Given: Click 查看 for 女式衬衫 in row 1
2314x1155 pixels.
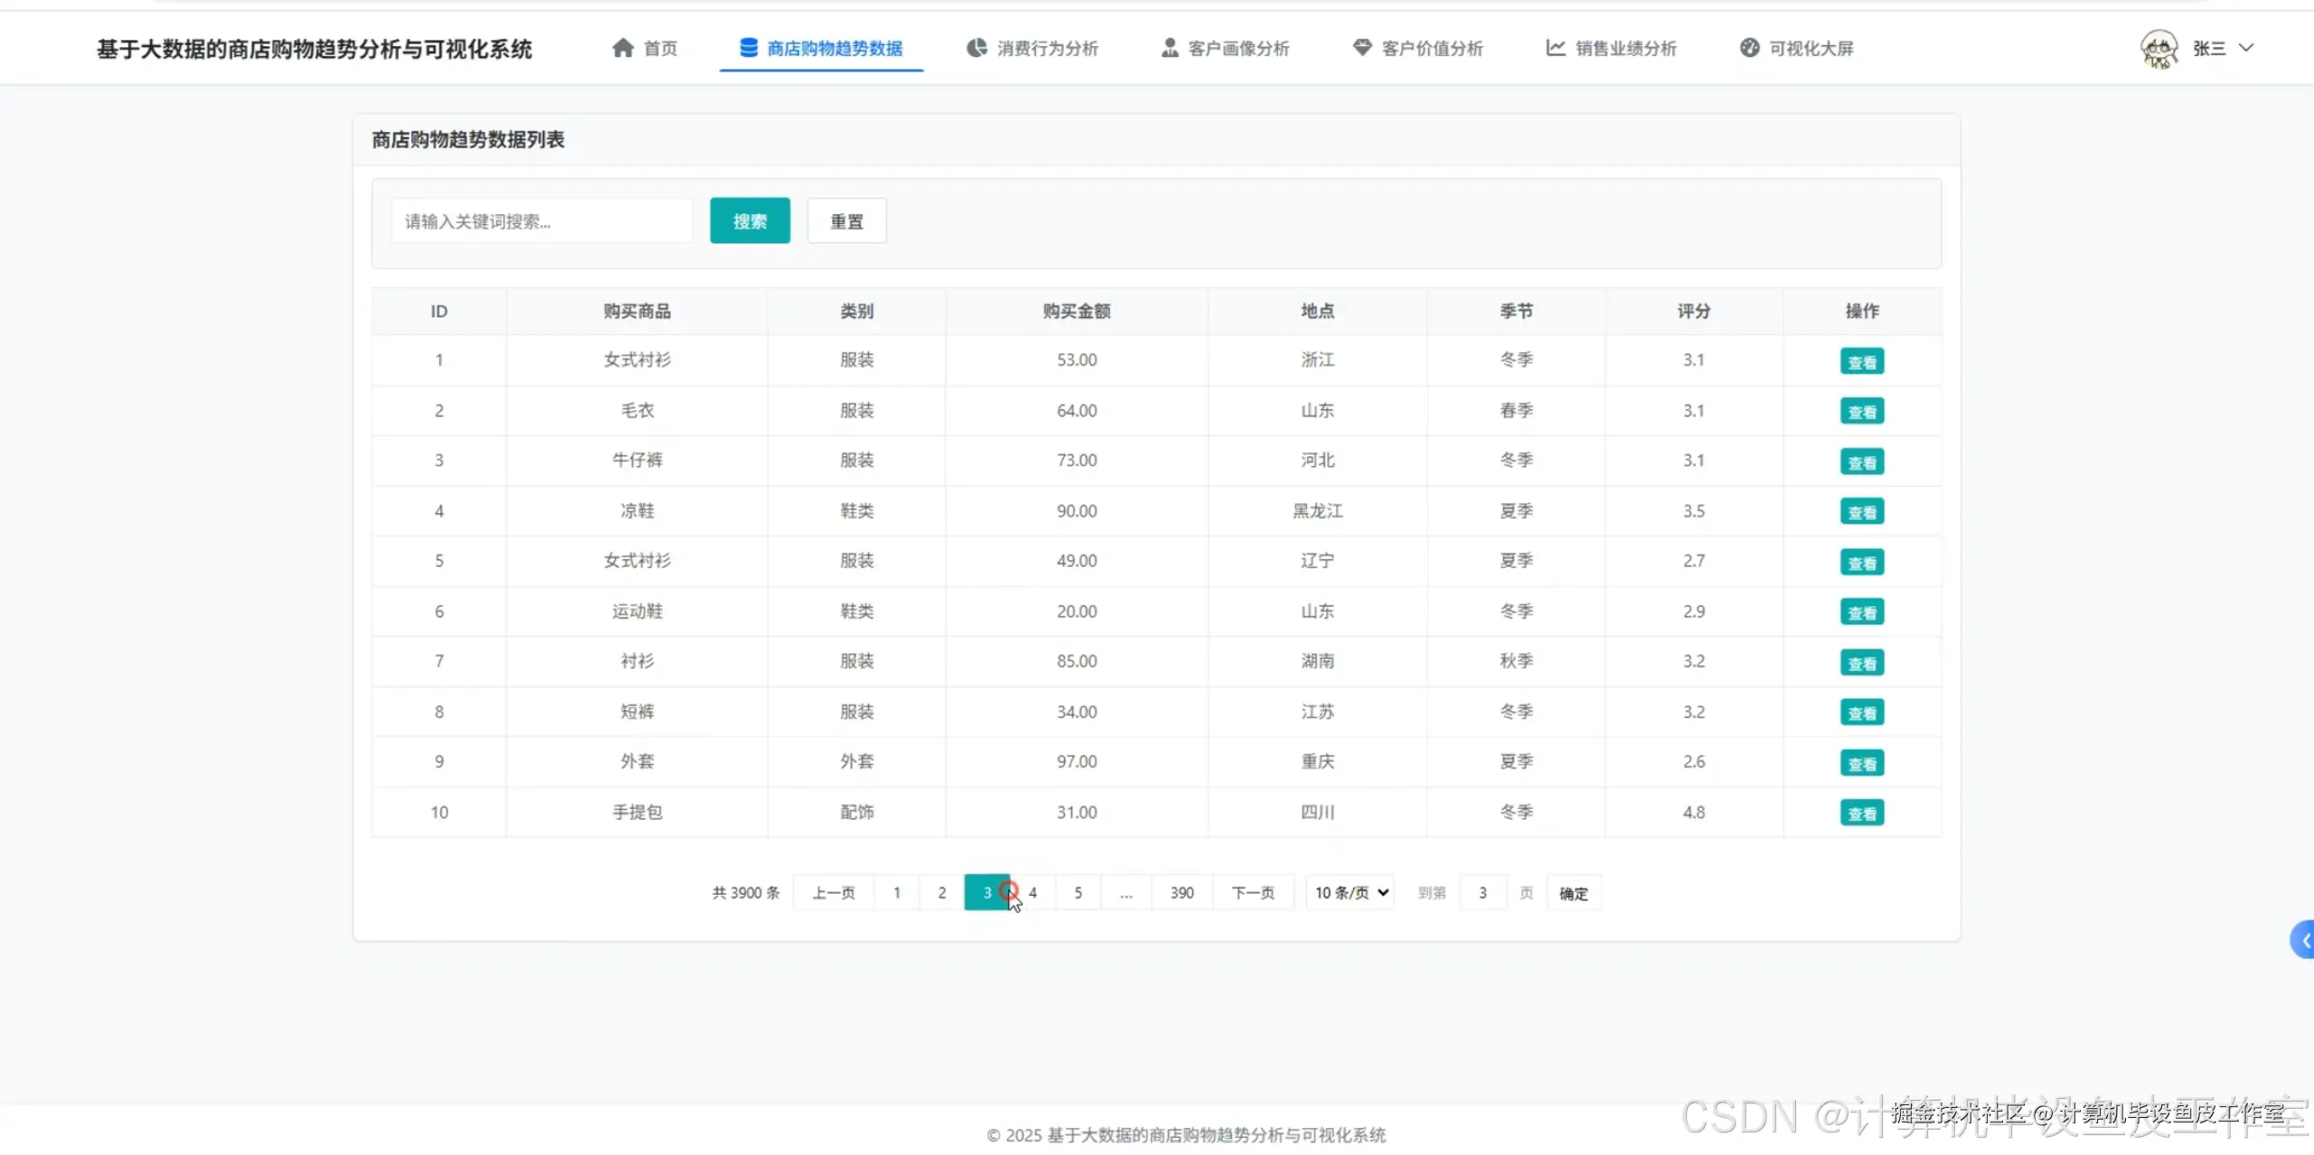Looking at the screenshot, I should click(1862, 360).
